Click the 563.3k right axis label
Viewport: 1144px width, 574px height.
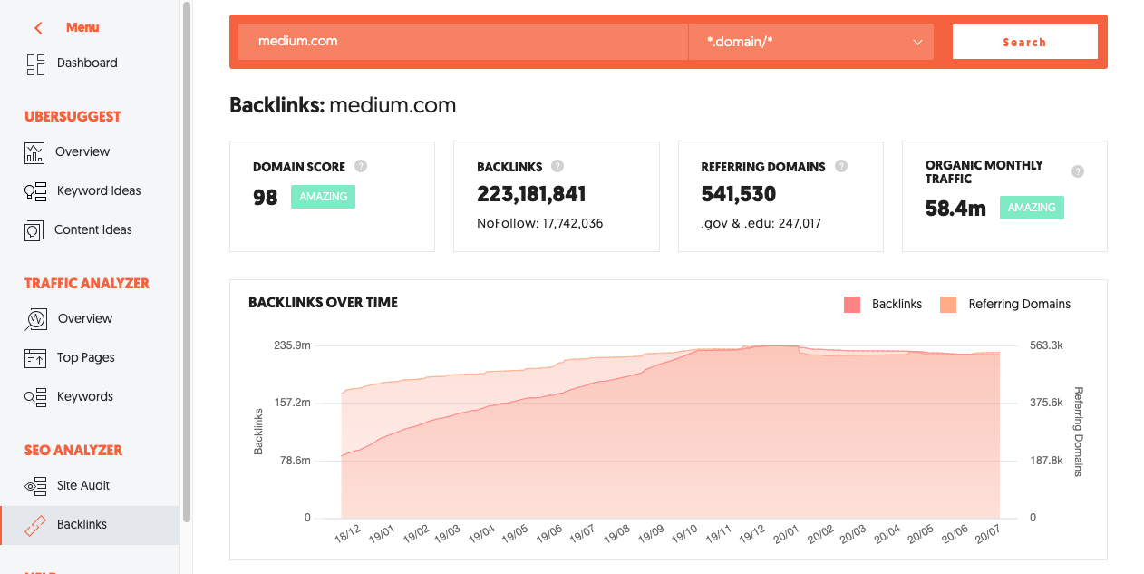tap(1046, 345)
